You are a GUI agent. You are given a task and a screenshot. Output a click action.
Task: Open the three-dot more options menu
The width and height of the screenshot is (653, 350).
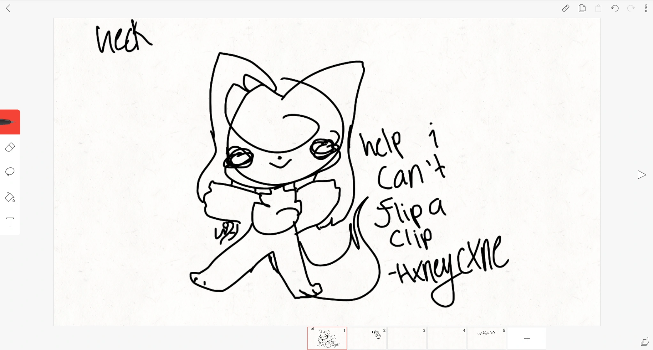(646, 8)
